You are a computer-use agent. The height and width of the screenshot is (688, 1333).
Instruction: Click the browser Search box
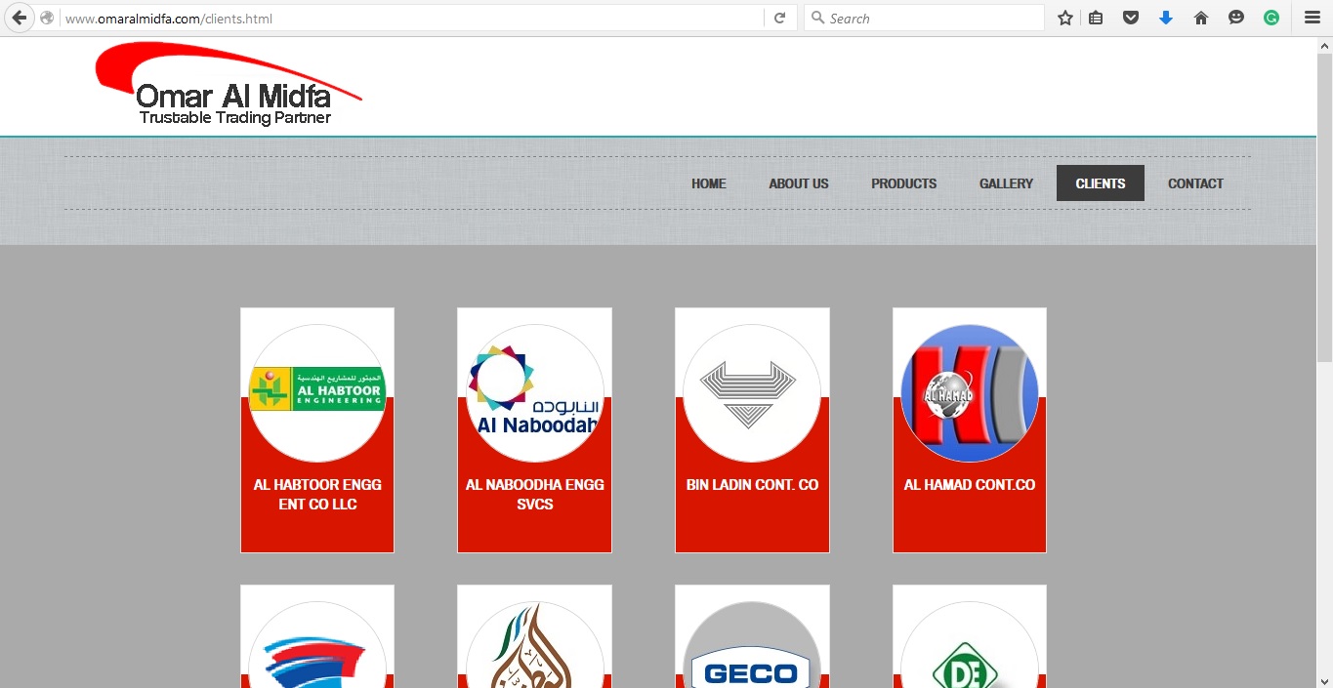pyautogui.click(x=924, y=18)
